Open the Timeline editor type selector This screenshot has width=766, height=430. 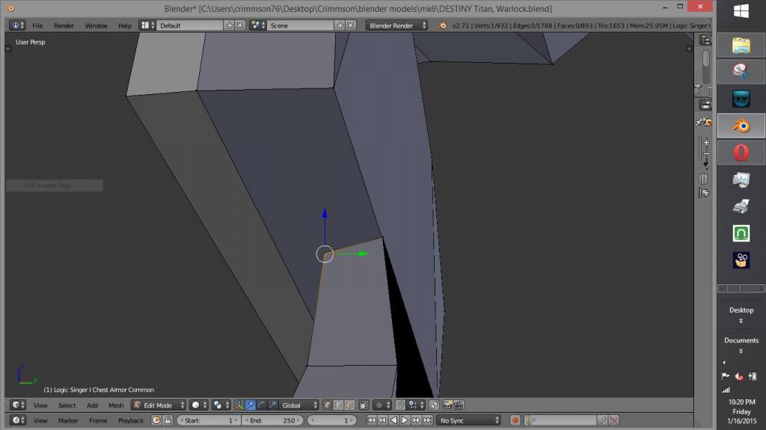pyautogui.click(x=18, y=420)
